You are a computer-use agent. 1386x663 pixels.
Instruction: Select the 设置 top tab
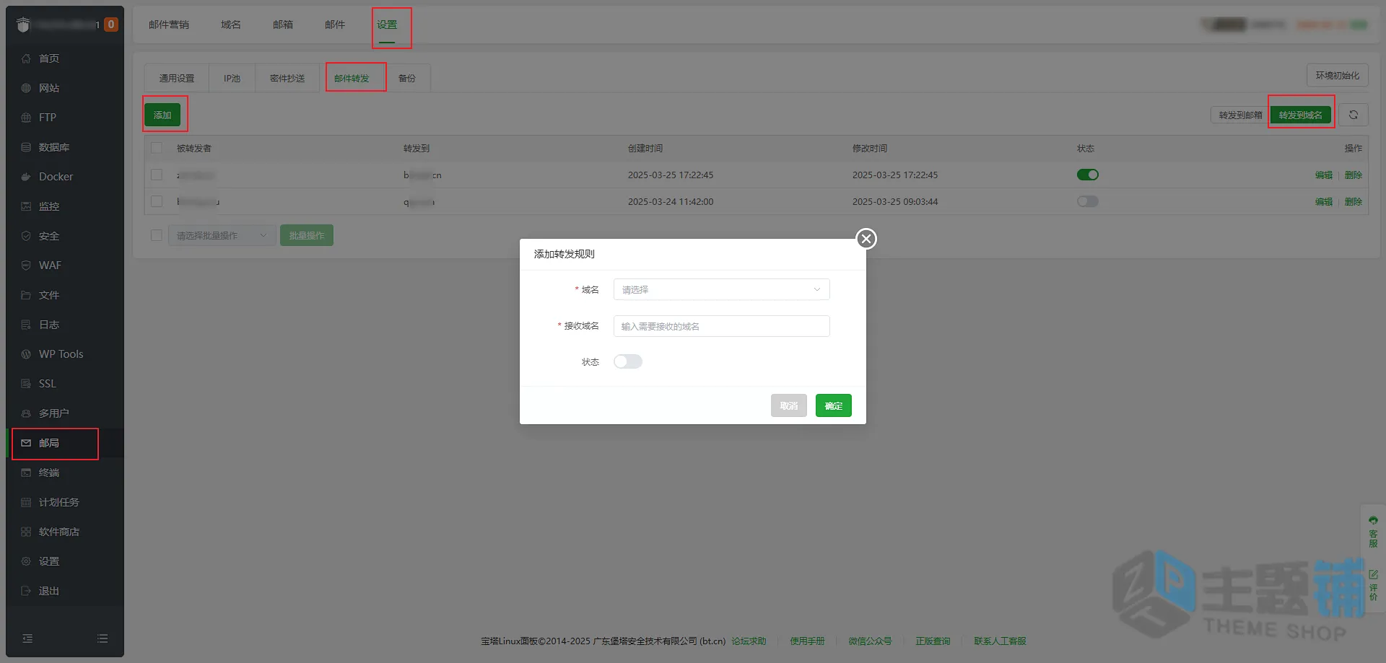tap(387, 25)
